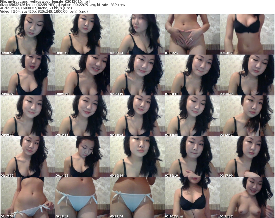Pick the thumbnail stamped 00:12:47
The image size is (275, 218).
pos(247,116)
